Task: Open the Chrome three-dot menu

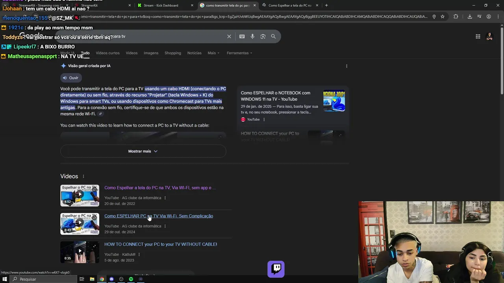Action: point(498,17)
